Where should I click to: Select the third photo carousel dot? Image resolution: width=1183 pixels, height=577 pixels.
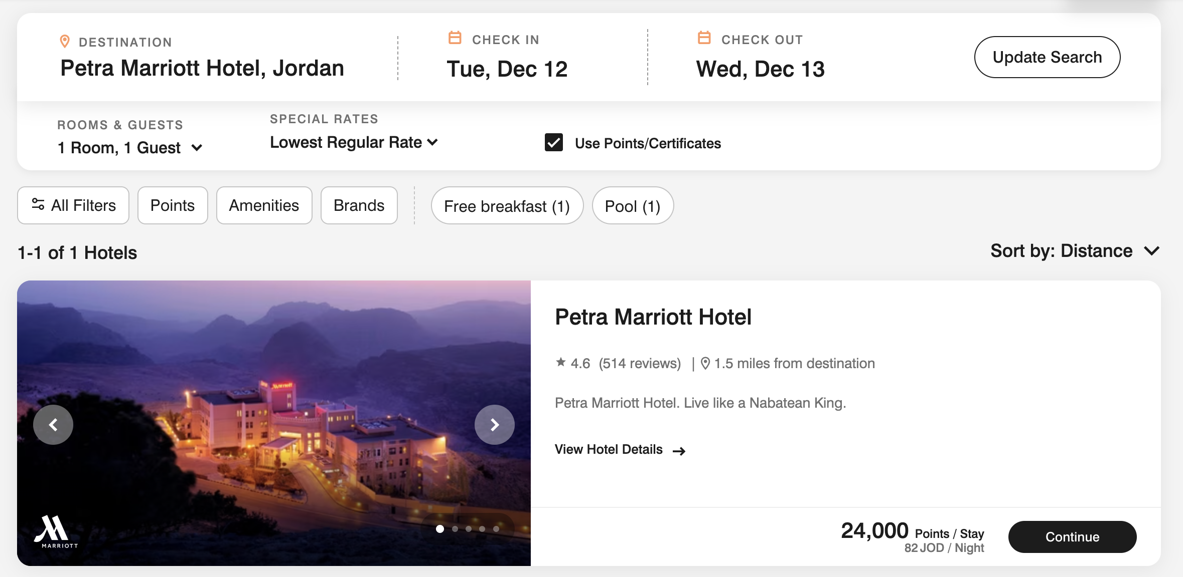click(x=469, y=529)
